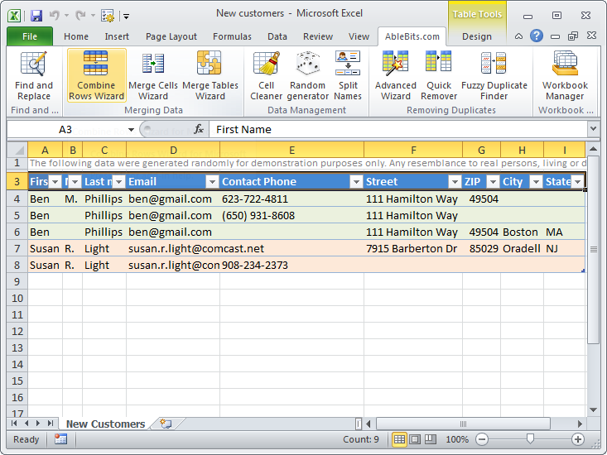Start the Merge Tables Wizard
Screen dimensions: 607x455
210,76
